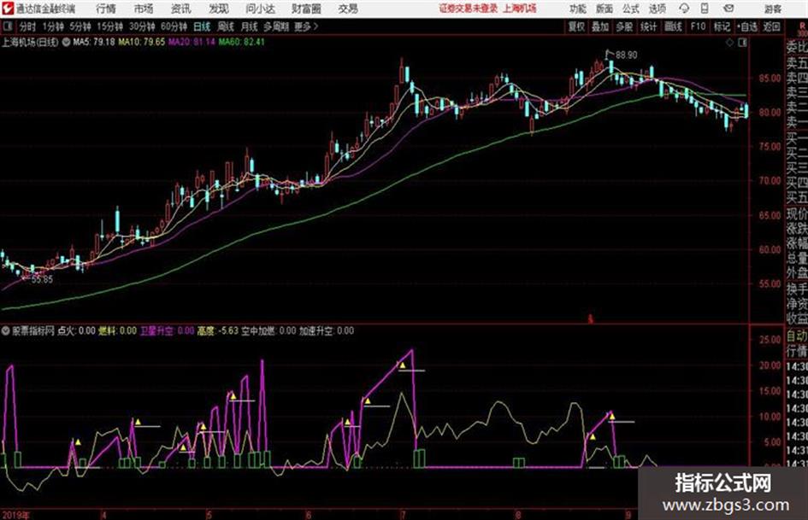Screen dimensions: 808x520
Task: Open the 交易 menu
Action: (348, 9)
